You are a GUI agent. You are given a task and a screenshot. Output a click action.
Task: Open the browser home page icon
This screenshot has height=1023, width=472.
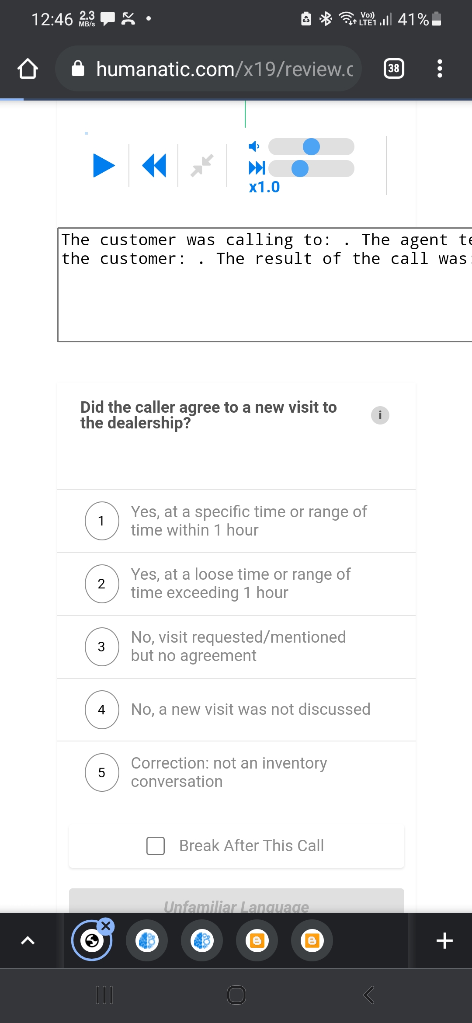coord(28,69)
